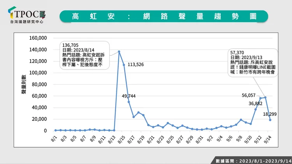Click the data range footer 2023/8/1-2023/9/14
The height and width of the screenshot is (164, 292).
click(x=265, y=161)
